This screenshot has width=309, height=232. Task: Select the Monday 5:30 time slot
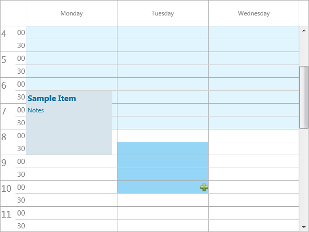coord(72,71)
